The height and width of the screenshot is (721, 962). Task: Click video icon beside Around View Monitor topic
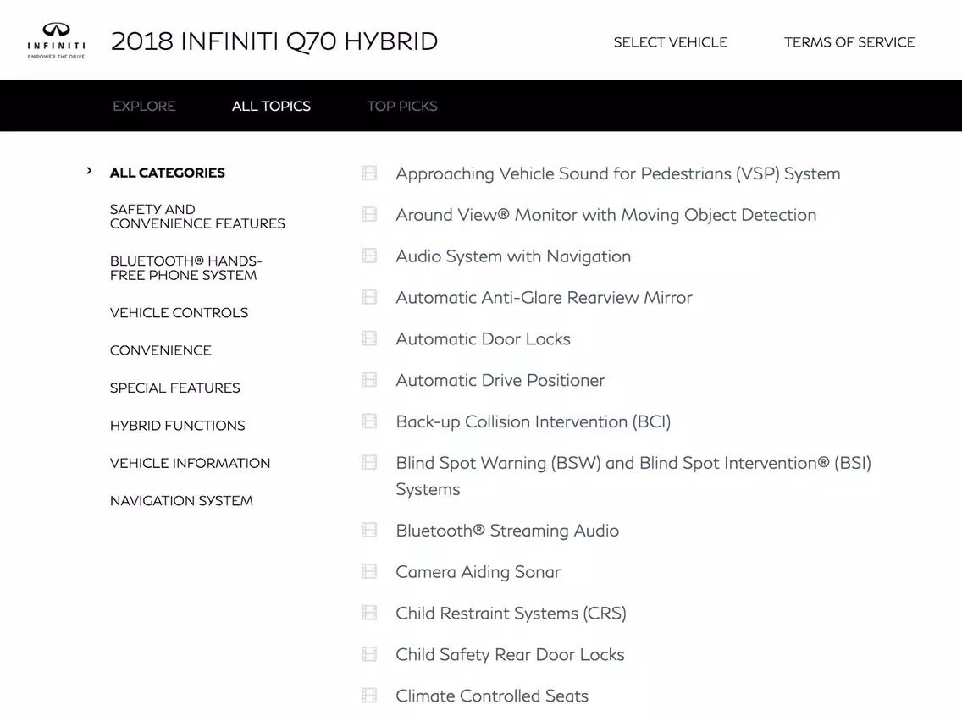pyautogui.click(x=369, y=214)
